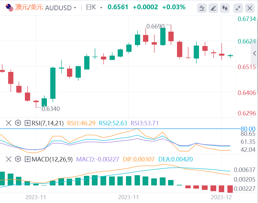Click the 0.6515 price axis label

click(x=247, y=67)
